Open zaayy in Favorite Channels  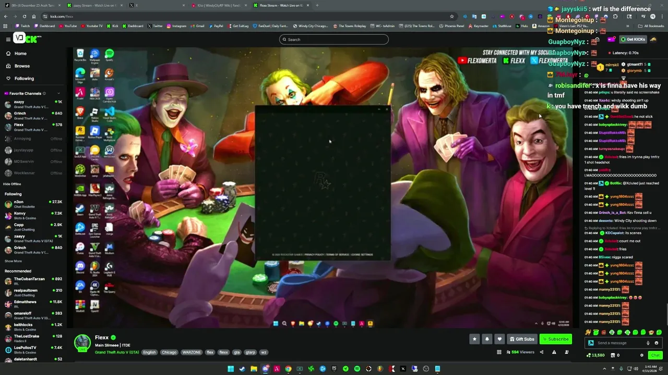[x=33, y=104]
